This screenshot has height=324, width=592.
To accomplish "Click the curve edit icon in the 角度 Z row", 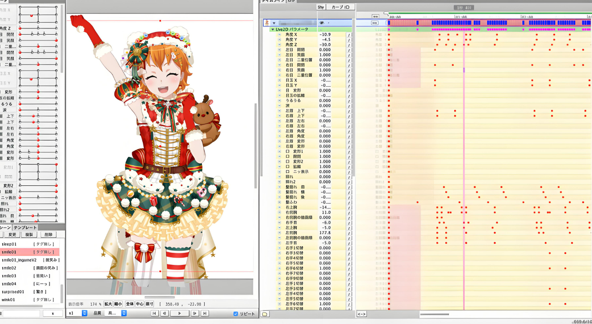I will [350, 44].
